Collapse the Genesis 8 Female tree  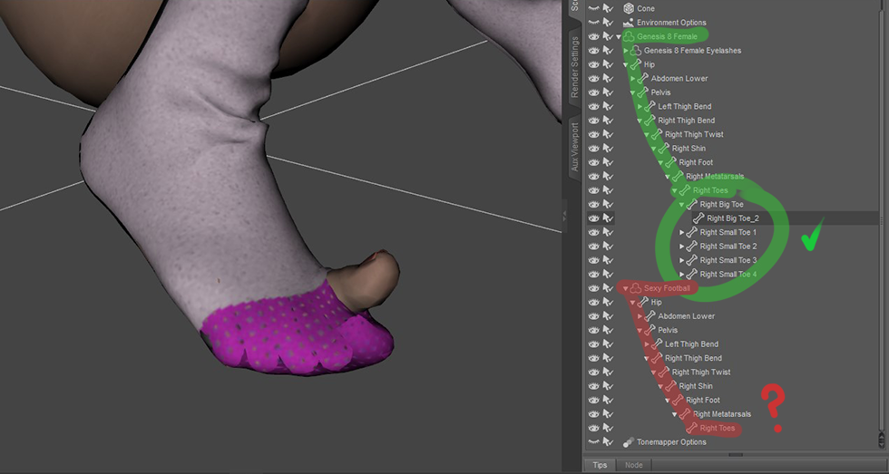coord(619,37)
